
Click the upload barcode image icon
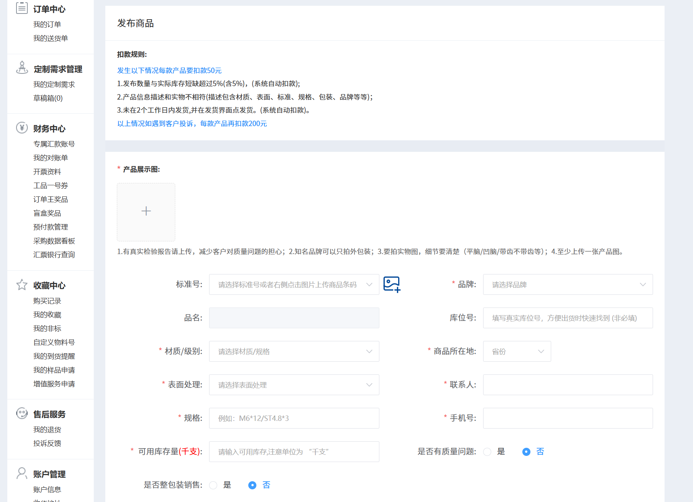392,284
